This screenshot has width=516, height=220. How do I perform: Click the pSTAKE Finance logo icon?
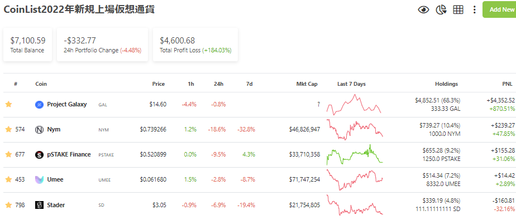pos(39,155)
